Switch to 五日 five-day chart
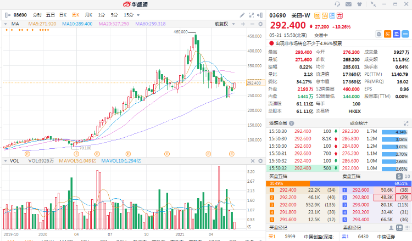Screen dimensions: 412x241 tap(50, 15)
